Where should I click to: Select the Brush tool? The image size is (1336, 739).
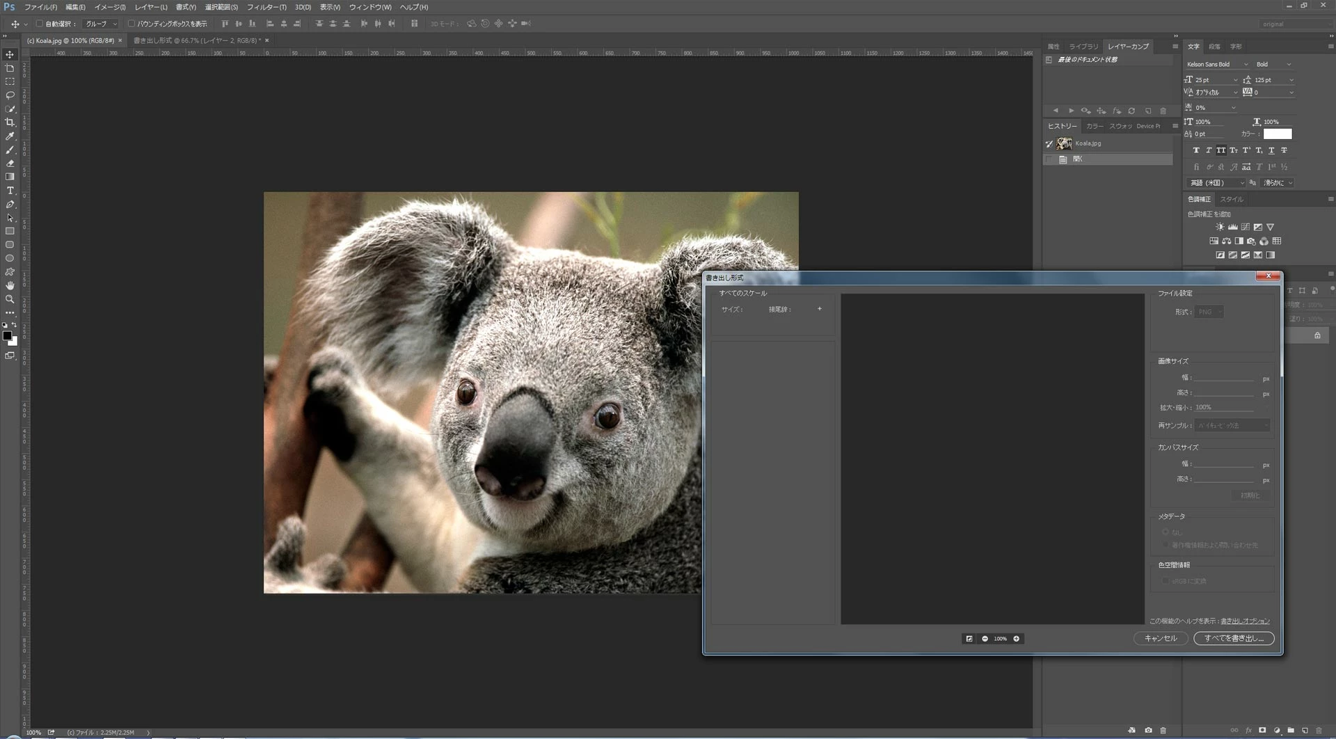[10, 150]
